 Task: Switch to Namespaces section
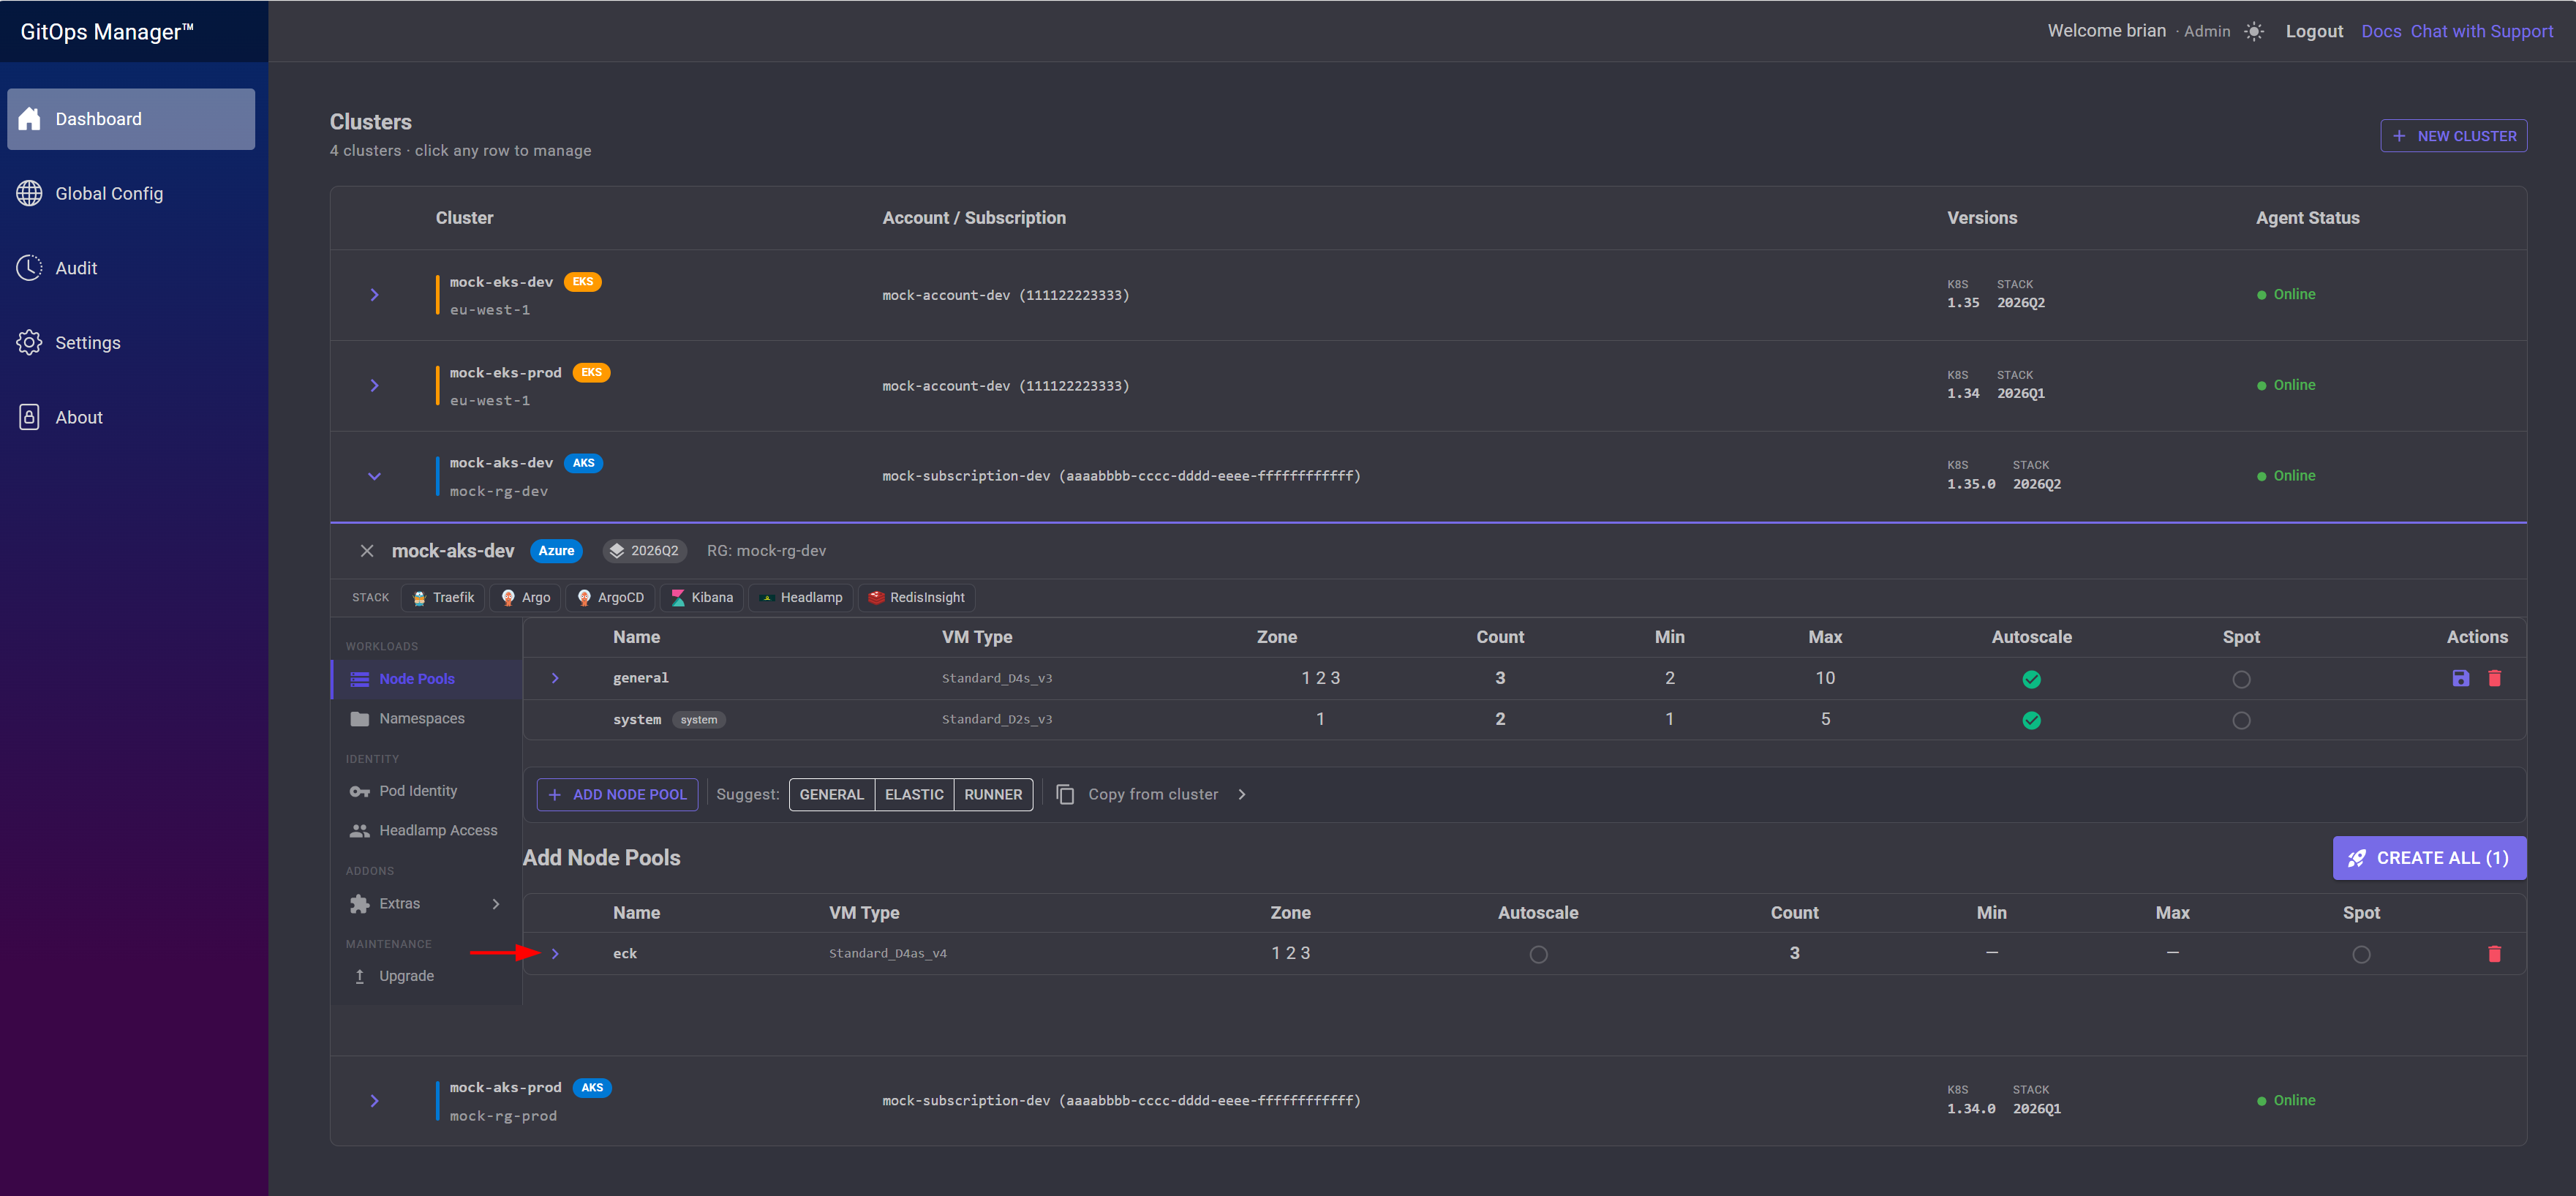coord(427,719)
